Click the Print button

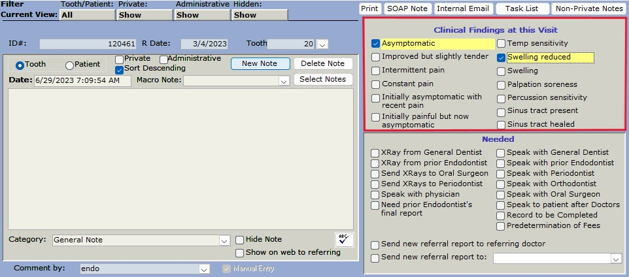pyautogui.click(x=369, y=8)
